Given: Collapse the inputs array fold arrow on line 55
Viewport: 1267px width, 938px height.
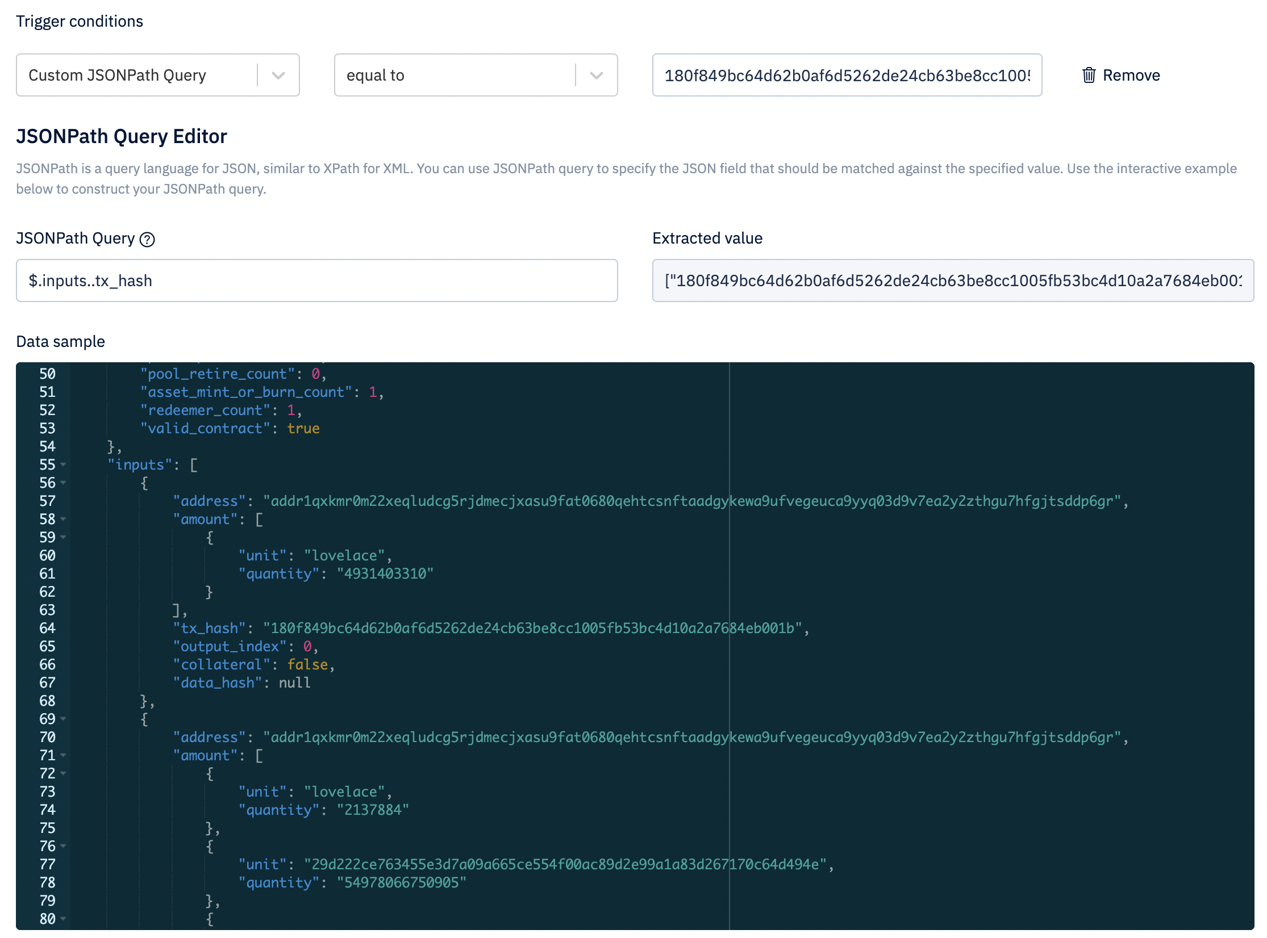Looking at the screenshot, I should 63,464.
